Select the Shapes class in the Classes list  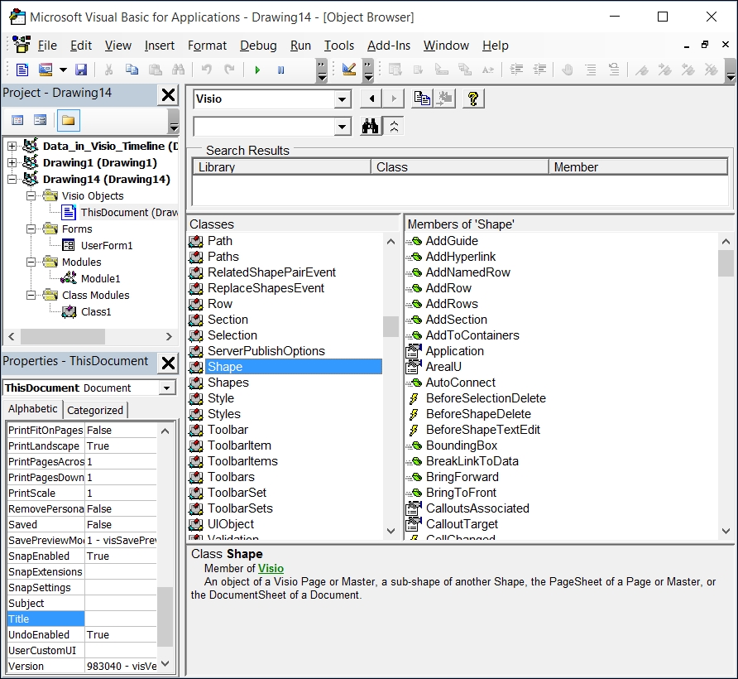(228, 383)
